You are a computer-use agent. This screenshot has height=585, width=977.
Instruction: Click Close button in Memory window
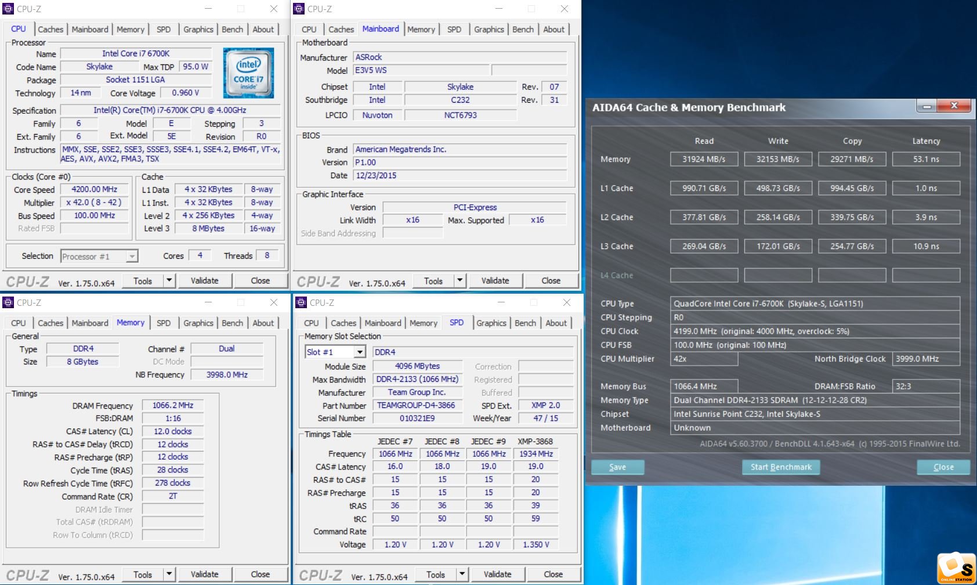(x=260, y=575)
